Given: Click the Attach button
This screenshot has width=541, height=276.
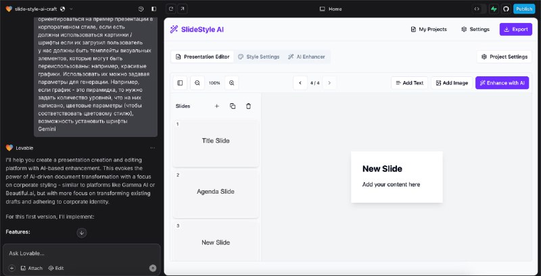Looking at the screenshot, I should pos(31,268).
